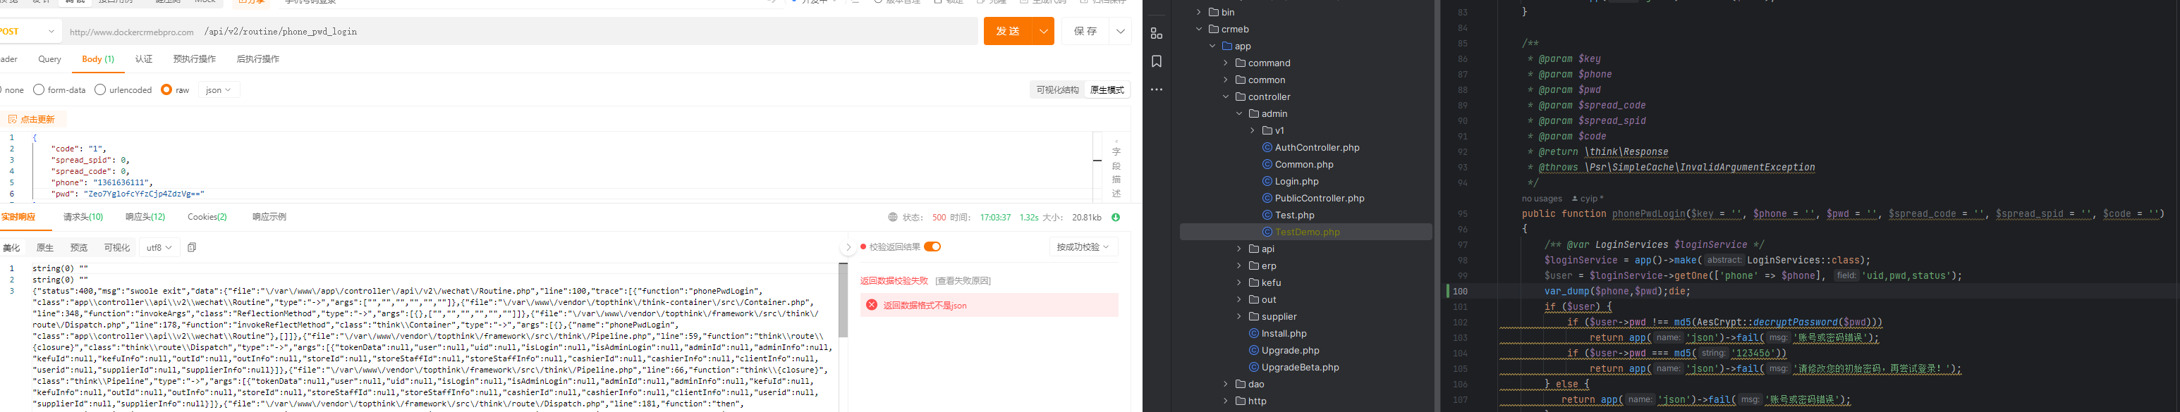
Task: Collapse the validation panel with arrow icon
Action: 848,247
